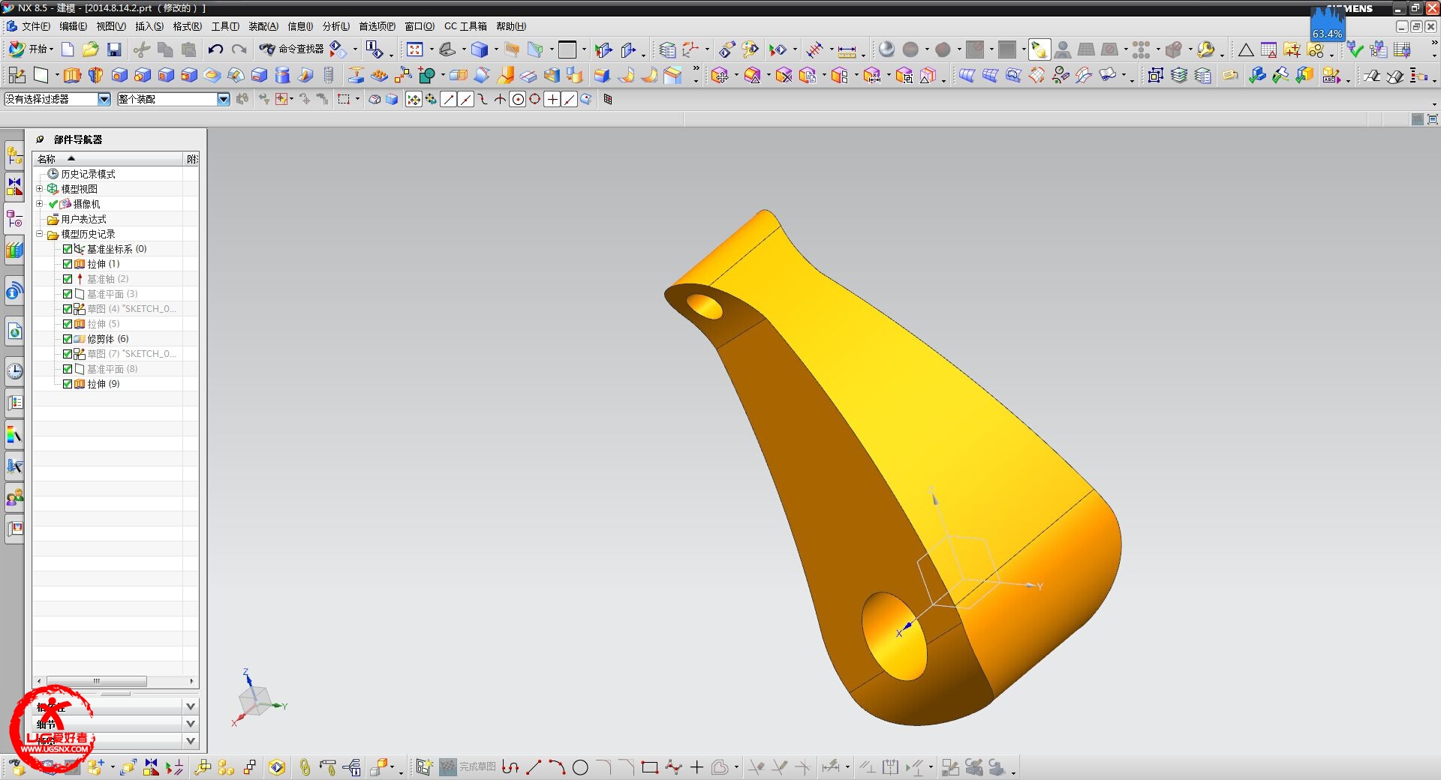
Task: Open the 开始 start dropdown
Action: pos(31,49)
